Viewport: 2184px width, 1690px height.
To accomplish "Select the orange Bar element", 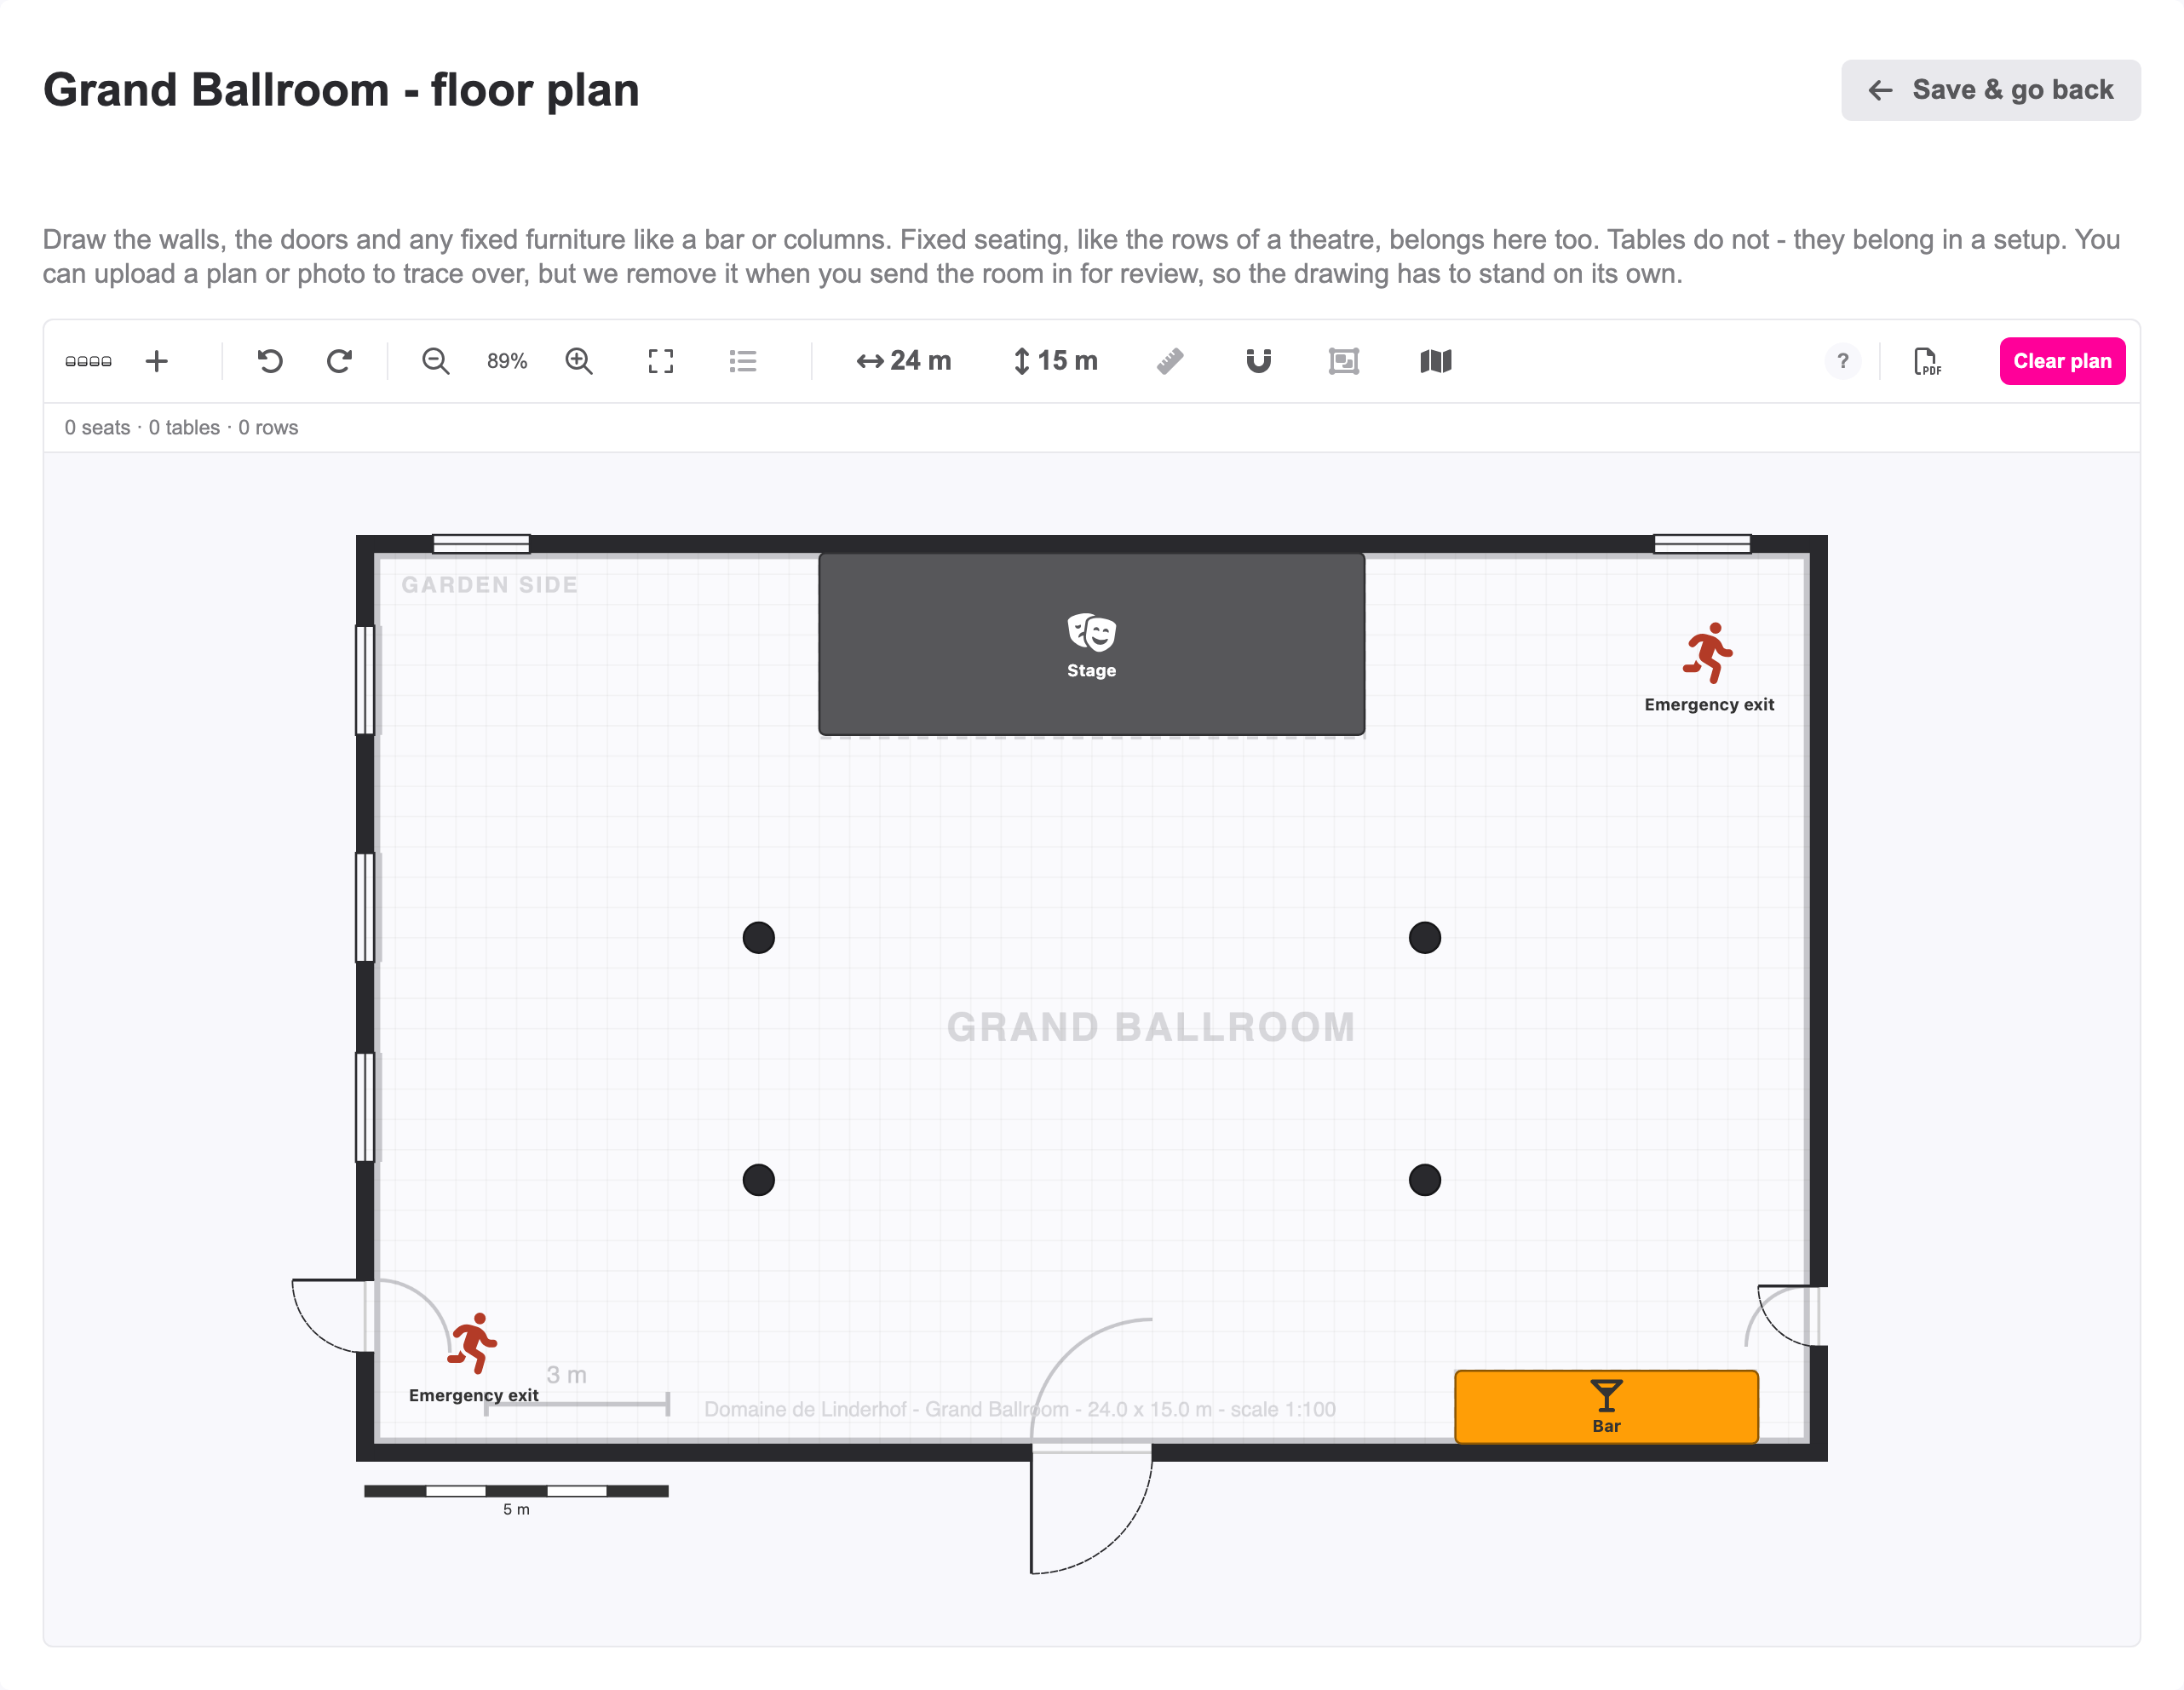I will (x=1606, y=1407).
